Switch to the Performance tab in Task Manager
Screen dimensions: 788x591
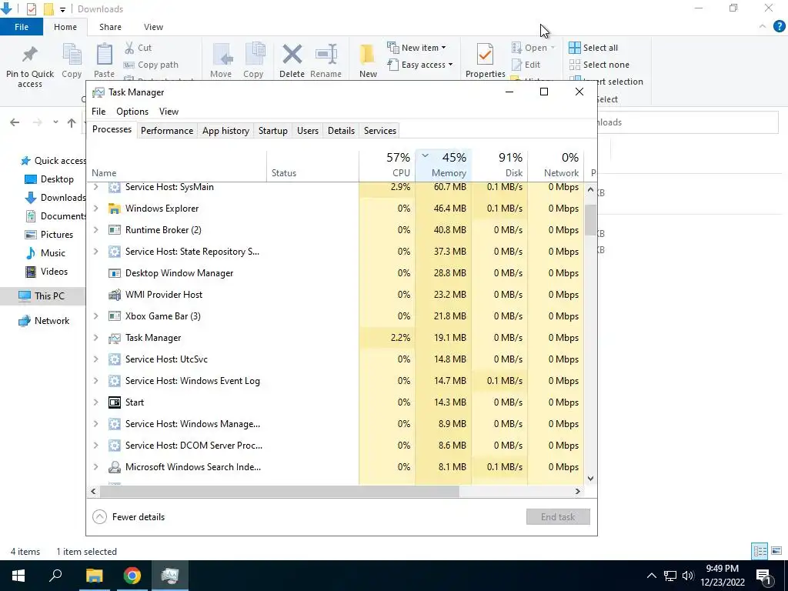pyautogui.click(x=167, y=131)
